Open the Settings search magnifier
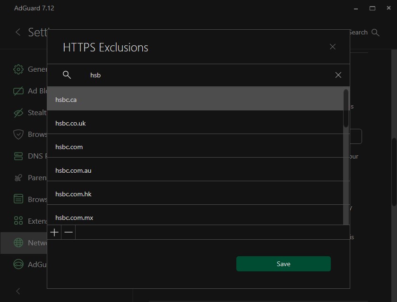The image size is (397, 302). click(x=375, y=33)
